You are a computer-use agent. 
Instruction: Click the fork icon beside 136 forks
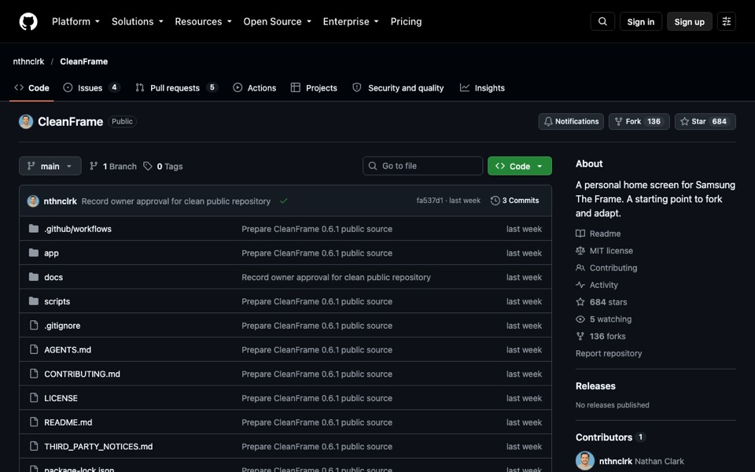pyautogui.click(x=580, y=336)
